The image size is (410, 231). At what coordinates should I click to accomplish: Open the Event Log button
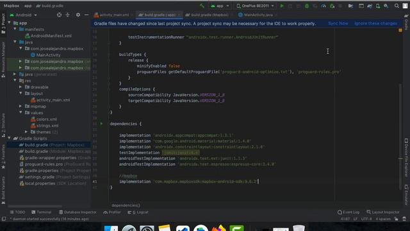[348, 212]
